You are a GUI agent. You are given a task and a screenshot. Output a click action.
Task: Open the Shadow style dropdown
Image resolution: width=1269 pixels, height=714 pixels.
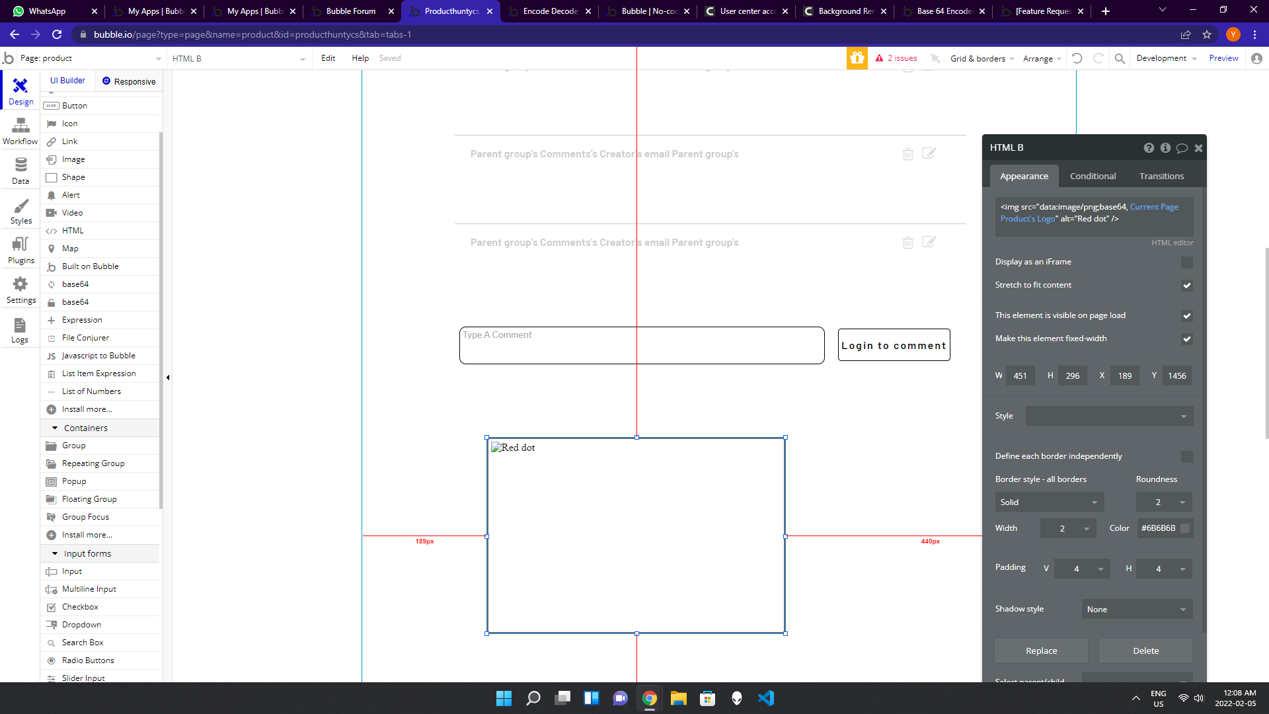pos(1137,610)
